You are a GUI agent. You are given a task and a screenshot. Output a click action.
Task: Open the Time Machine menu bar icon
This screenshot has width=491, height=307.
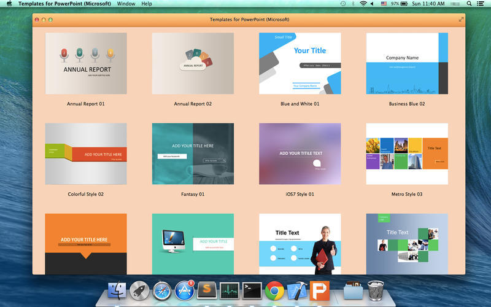pos(343,4)
